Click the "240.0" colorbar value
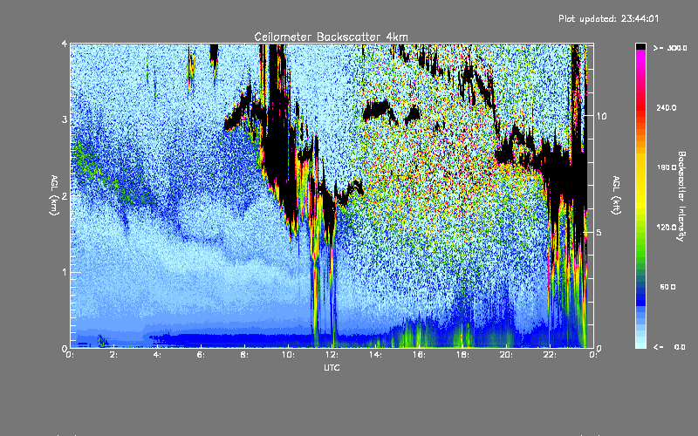698x436 pixels. coord(667,107)
